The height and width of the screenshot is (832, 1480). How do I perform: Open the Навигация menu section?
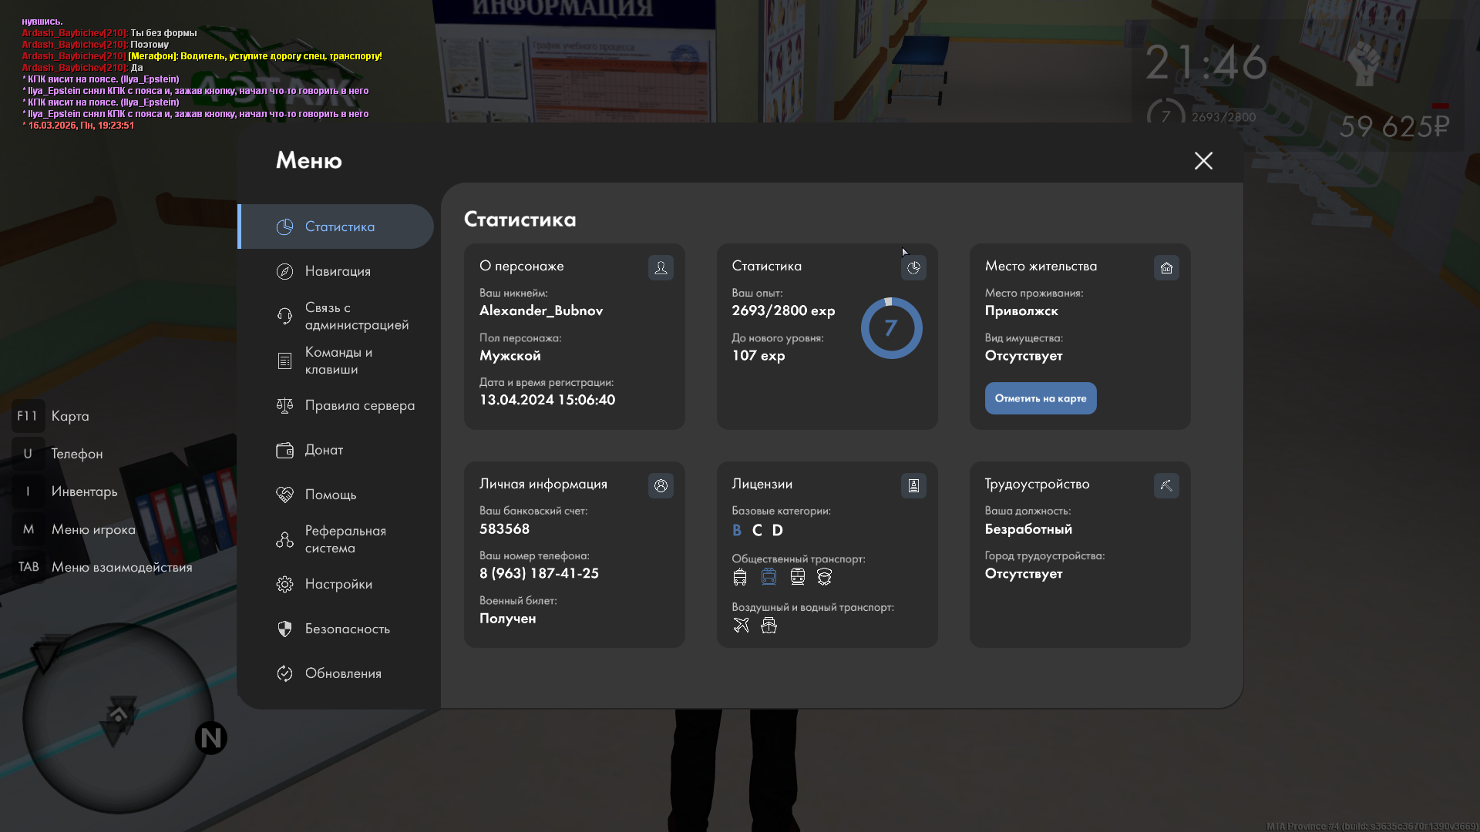tap(338, 271)
